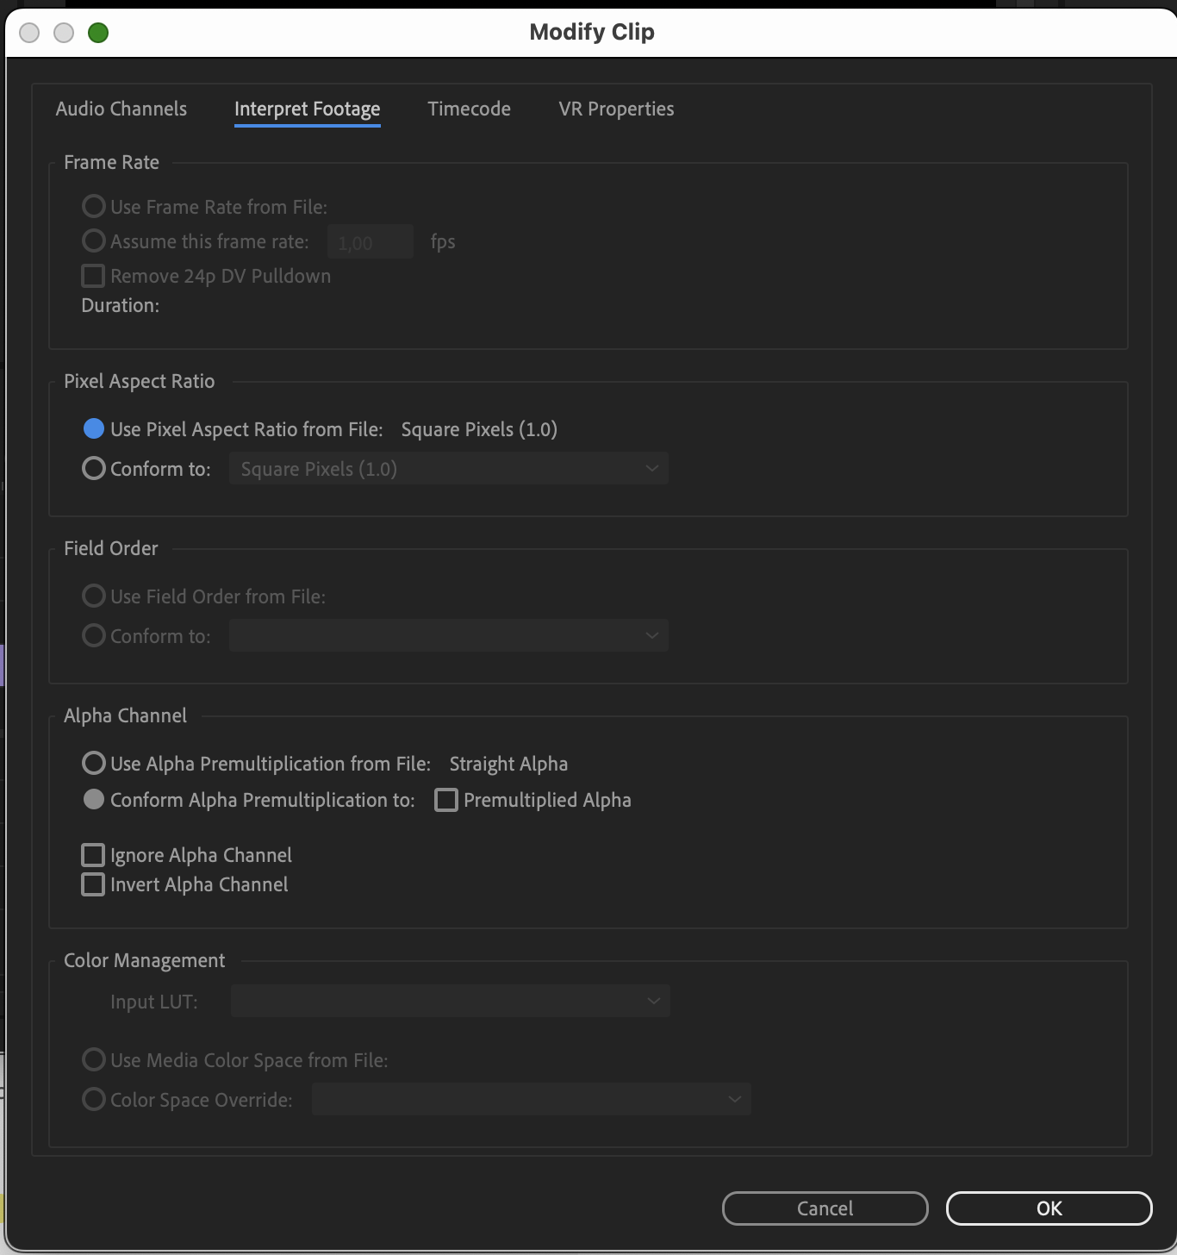Enable Invert Alpha Channel

93,883
